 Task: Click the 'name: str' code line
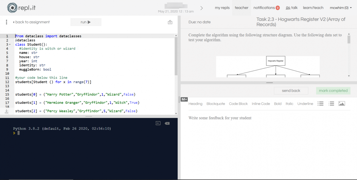pos(28,53)
